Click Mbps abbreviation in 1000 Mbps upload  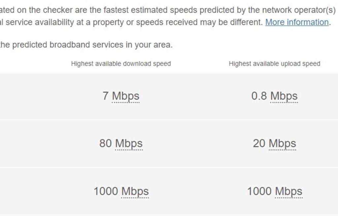[x=288, y=191]
